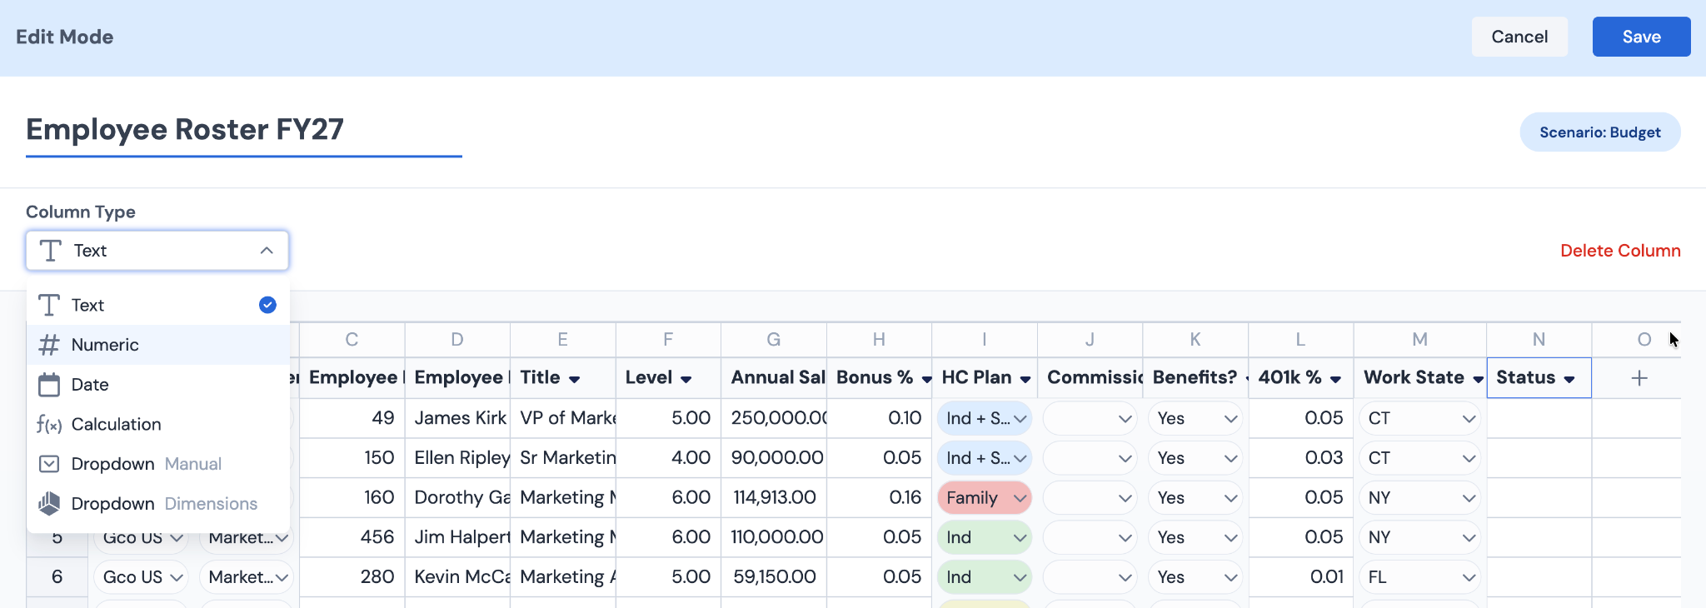The width and height of the screenshot is (1706, 608).
Task: Select the Numeric hash icon option
Action: [50, 345]
